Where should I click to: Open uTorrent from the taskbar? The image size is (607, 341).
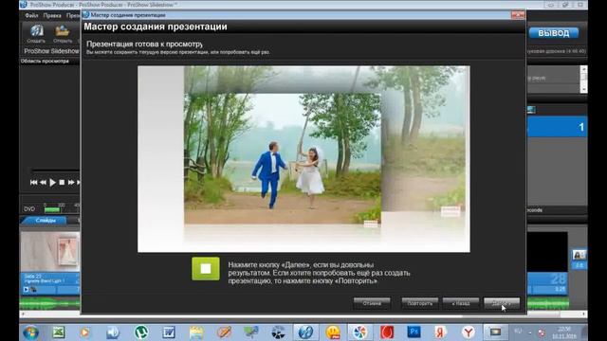pos(141,332)
